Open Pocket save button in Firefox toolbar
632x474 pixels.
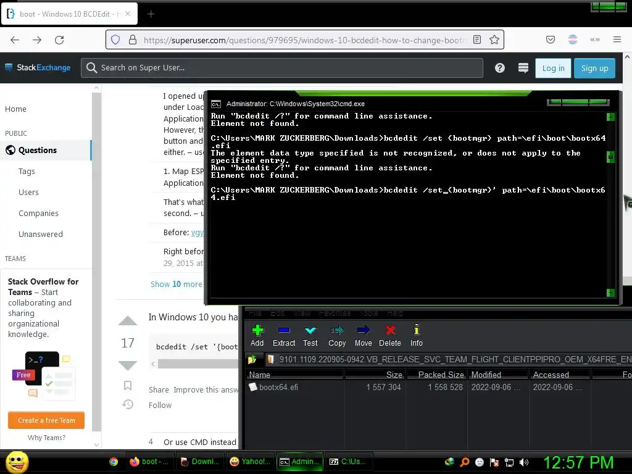coord(551,39)
